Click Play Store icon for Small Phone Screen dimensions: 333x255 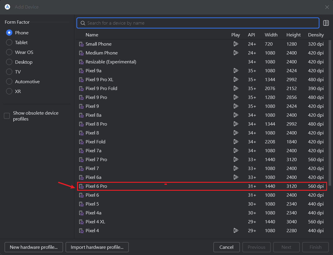click(x=236, y=44)
